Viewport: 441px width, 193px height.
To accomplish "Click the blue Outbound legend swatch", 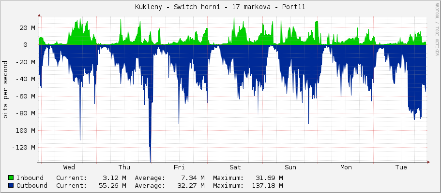I will point(11,185).
